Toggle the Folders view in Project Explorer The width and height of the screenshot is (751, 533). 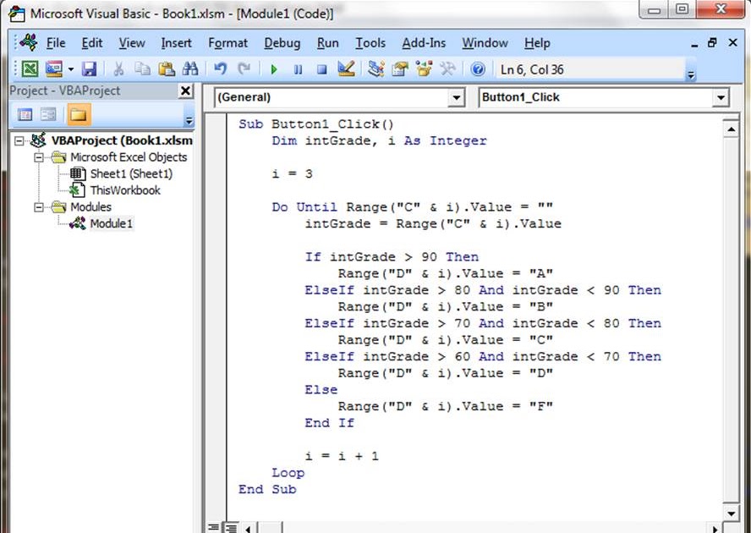80,116
